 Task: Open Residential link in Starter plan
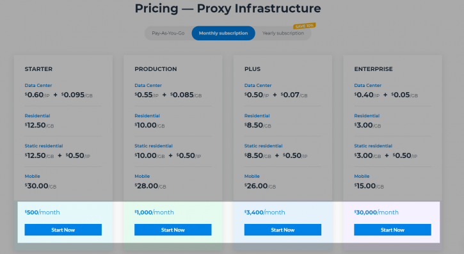[x=37, y=116]
